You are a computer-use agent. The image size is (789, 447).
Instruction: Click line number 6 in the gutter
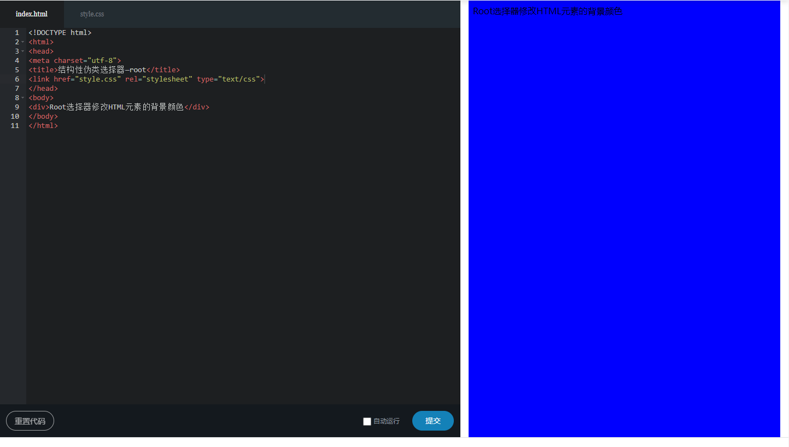(17, 79)
